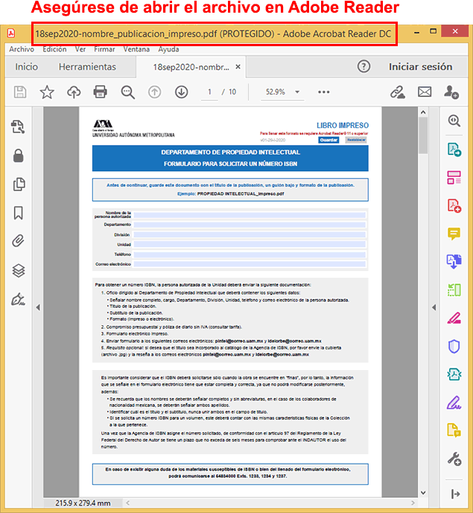The height and width of the screenshot is (513, 473).
Task: Open the Redact pink pen tool
Action: coord(454,319)
